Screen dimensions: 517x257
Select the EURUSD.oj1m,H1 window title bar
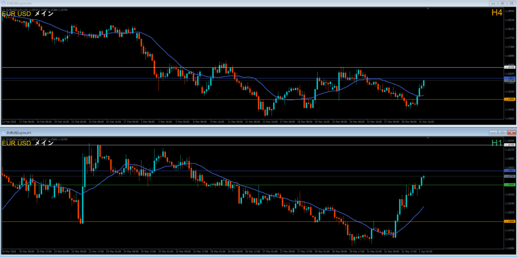[202, 132]
